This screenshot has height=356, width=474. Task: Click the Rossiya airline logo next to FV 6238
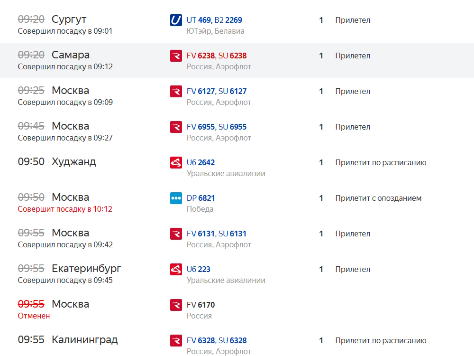point(176,56)
